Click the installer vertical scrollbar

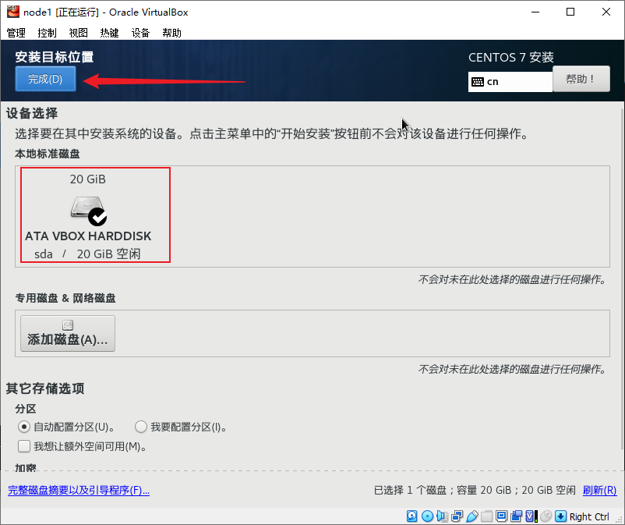pos(622,279)
